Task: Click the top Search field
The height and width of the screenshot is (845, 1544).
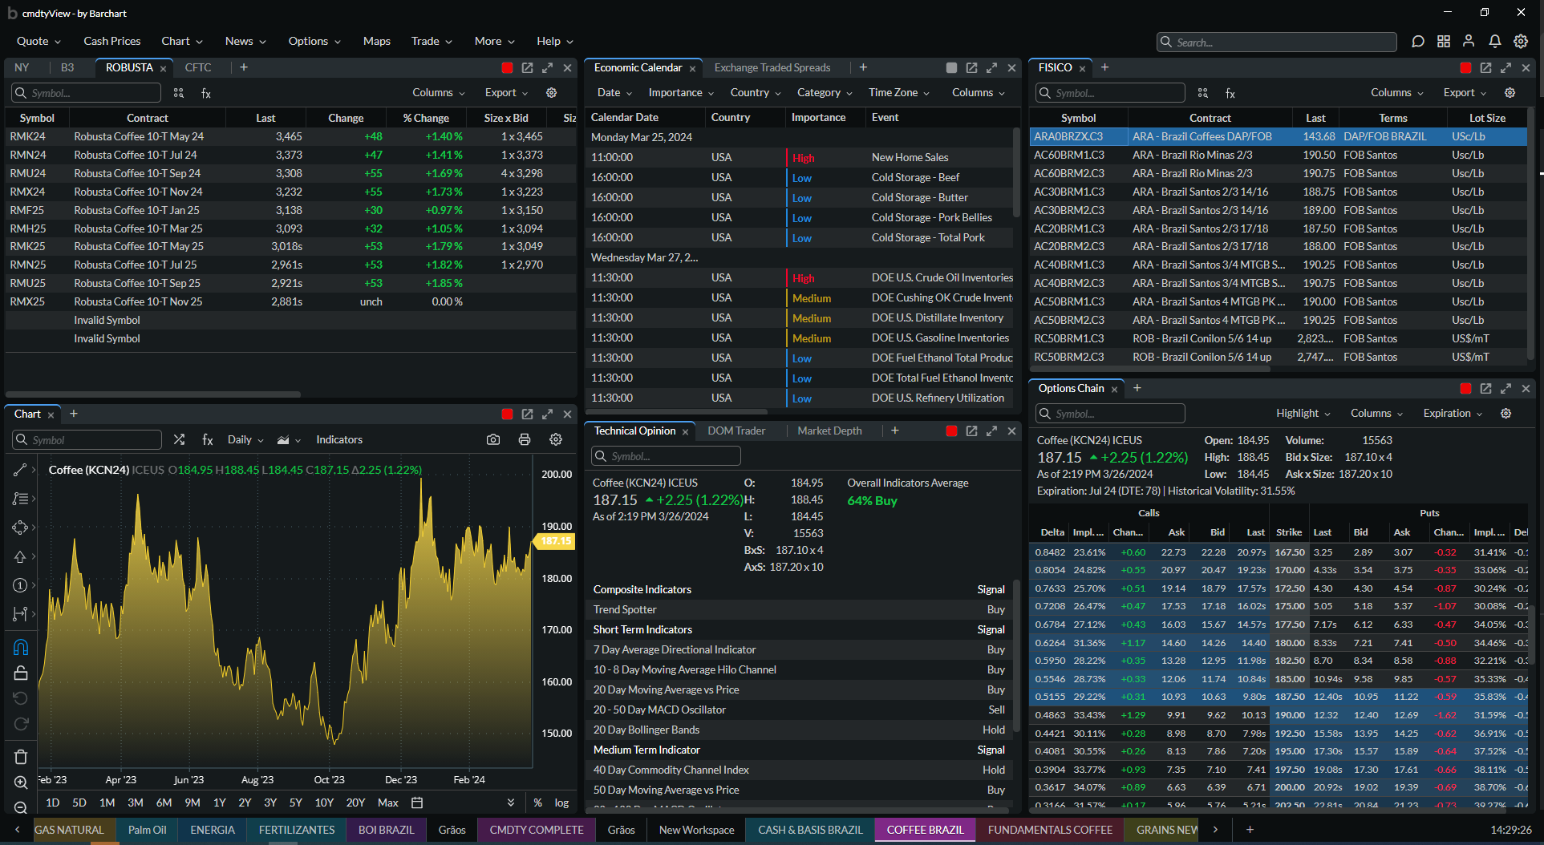Action: (1277, 42)
